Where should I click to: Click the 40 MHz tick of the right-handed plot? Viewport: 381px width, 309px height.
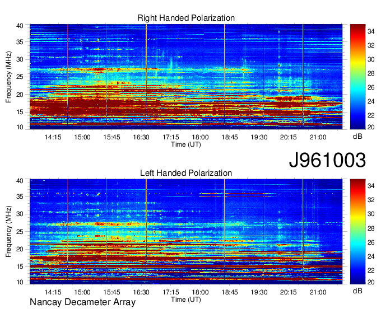20,26
